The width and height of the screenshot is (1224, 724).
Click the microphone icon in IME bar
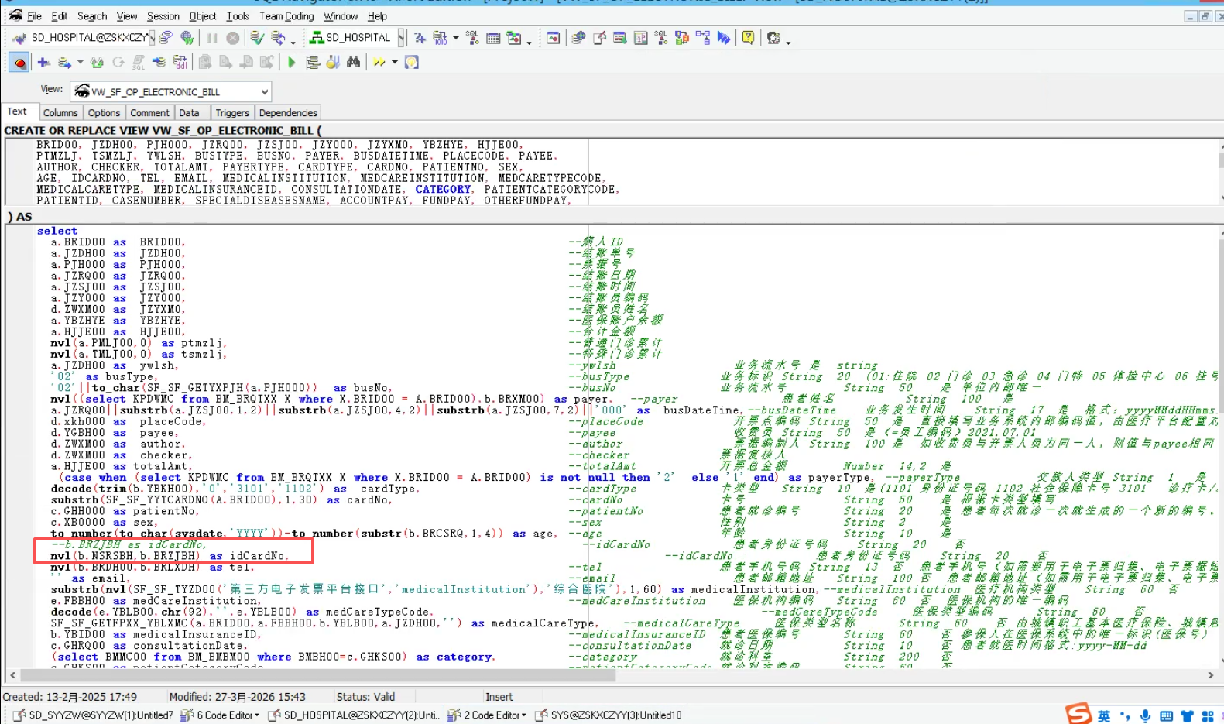[x=1145, y=715]
